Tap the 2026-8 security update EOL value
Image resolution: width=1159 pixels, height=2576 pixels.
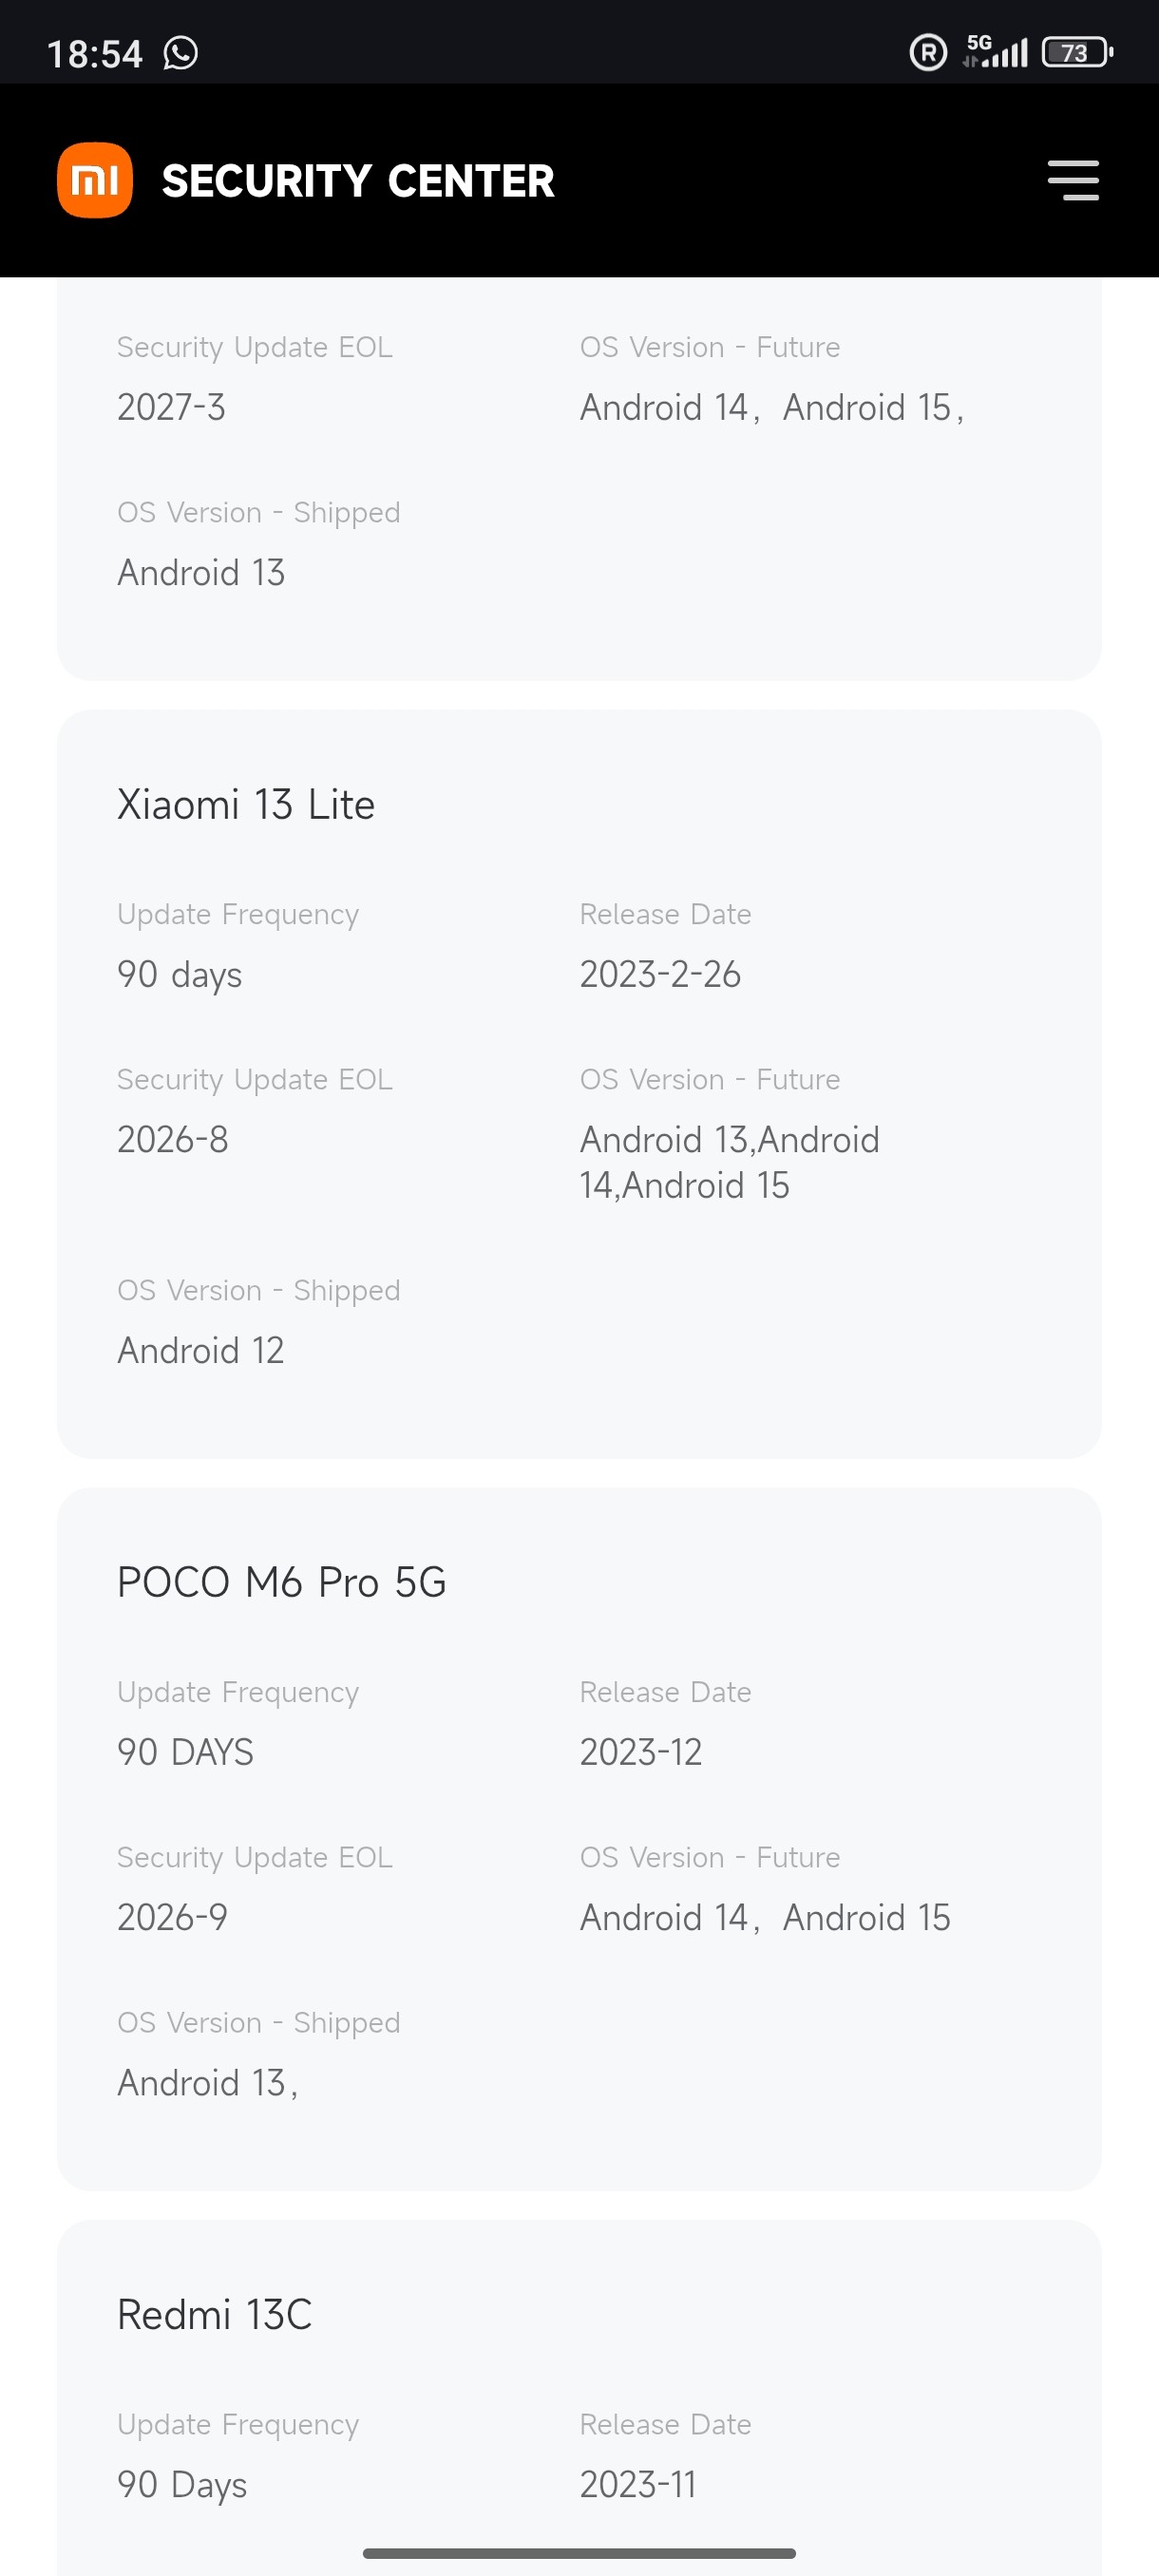(172, 1140)
